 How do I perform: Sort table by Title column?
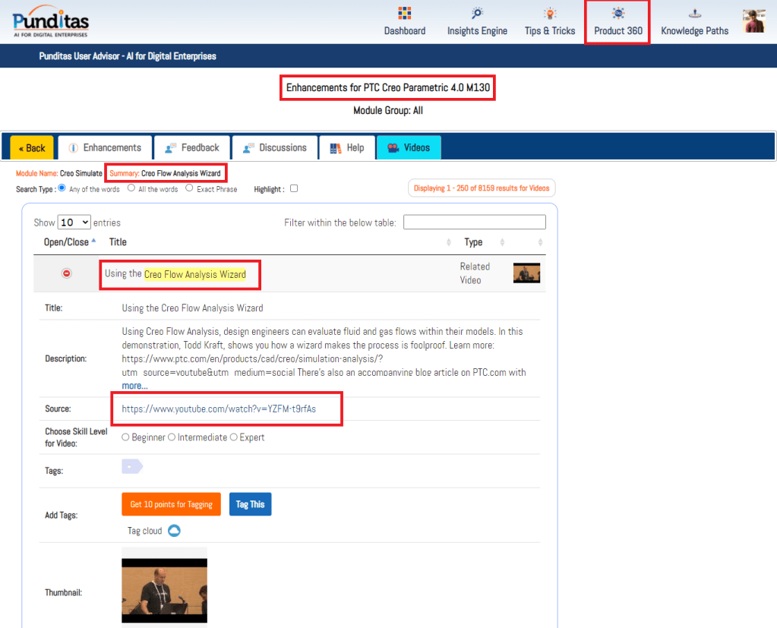(118, 242)
